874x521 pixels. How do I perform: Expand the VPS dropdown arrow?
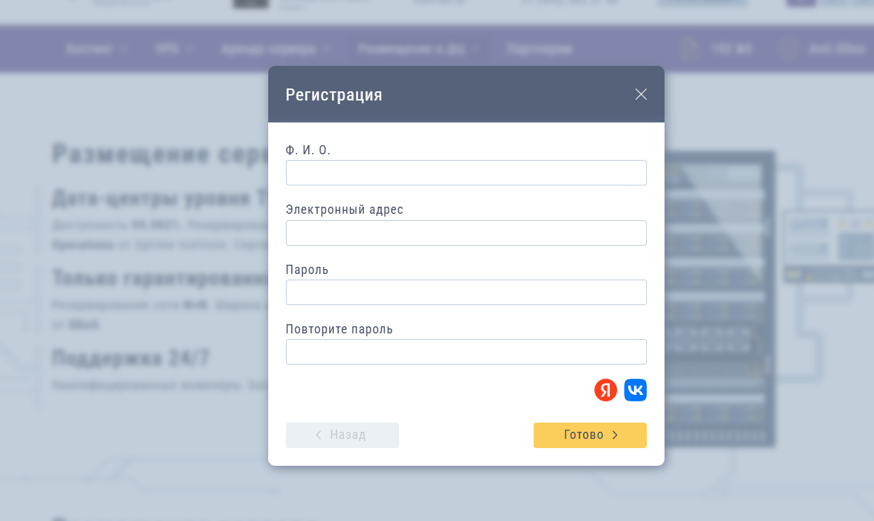point(191,50)
